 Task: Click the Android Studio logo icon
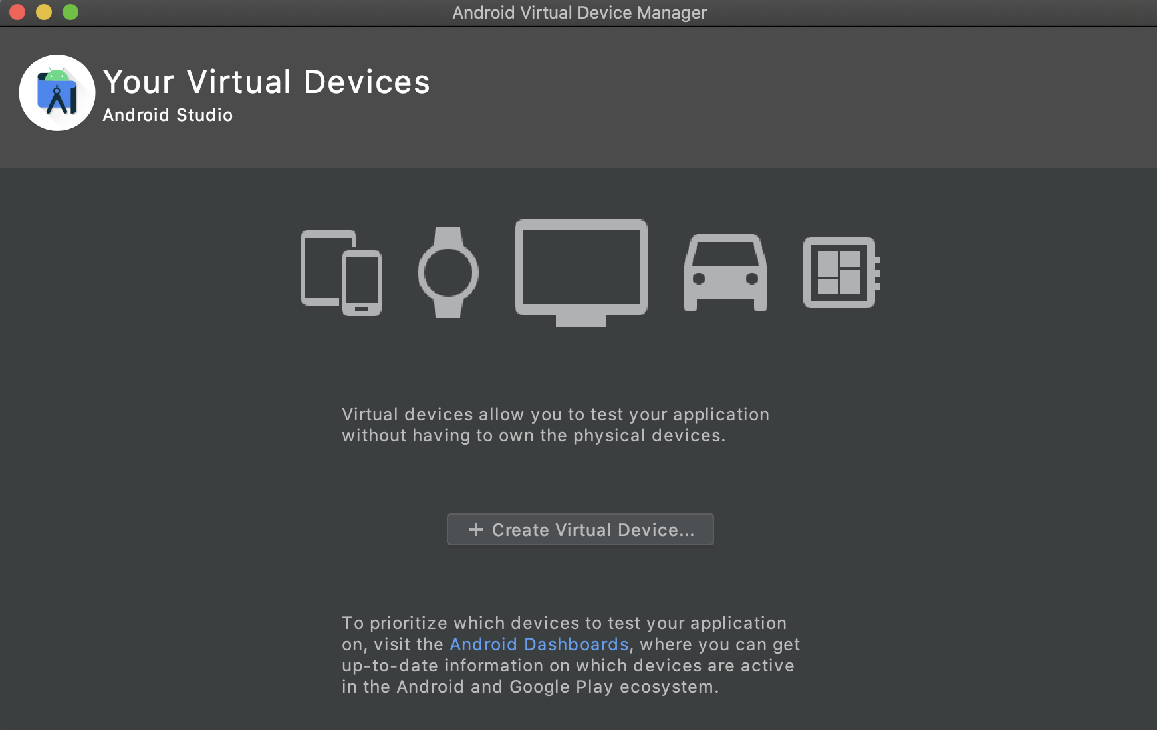click(57, 92)
